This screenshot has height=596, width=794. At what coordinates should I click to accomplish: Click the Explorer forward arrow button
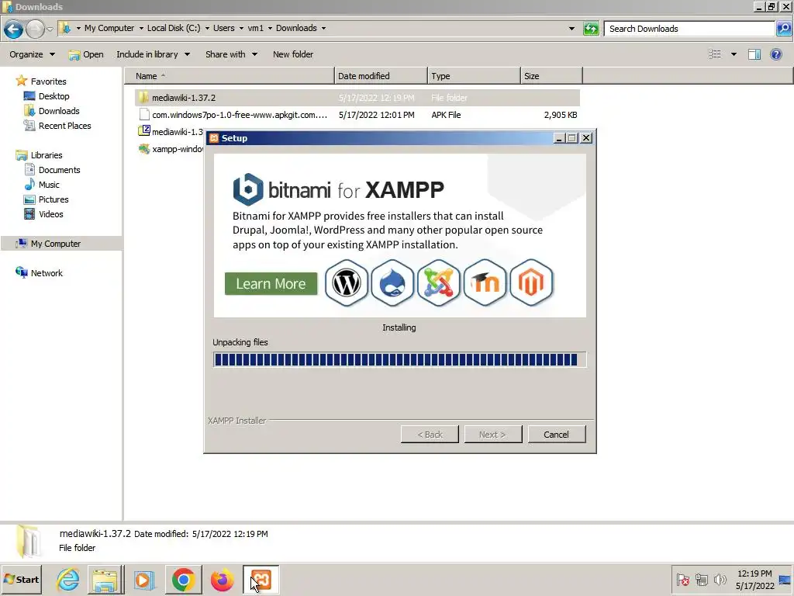tap(35, 29)
